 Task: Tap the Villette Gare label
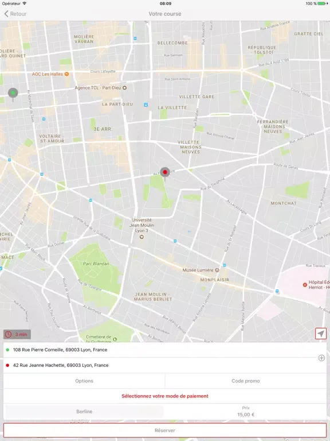[197, 96]
